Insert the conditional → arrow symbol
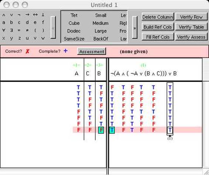Image resolution: width=209 pixels, height=175 pixels. (27, 15)
